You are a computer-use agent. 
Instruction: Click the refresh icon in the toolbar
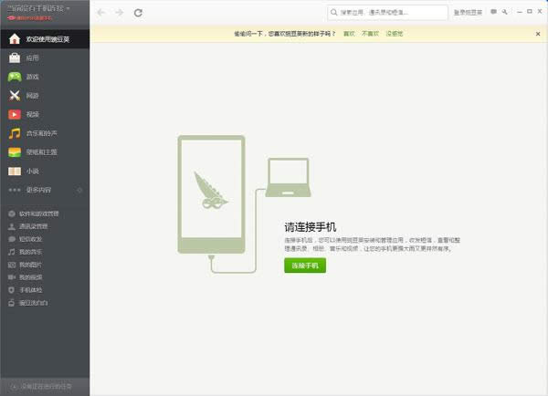pyautogui.click(x=138, y=13)
